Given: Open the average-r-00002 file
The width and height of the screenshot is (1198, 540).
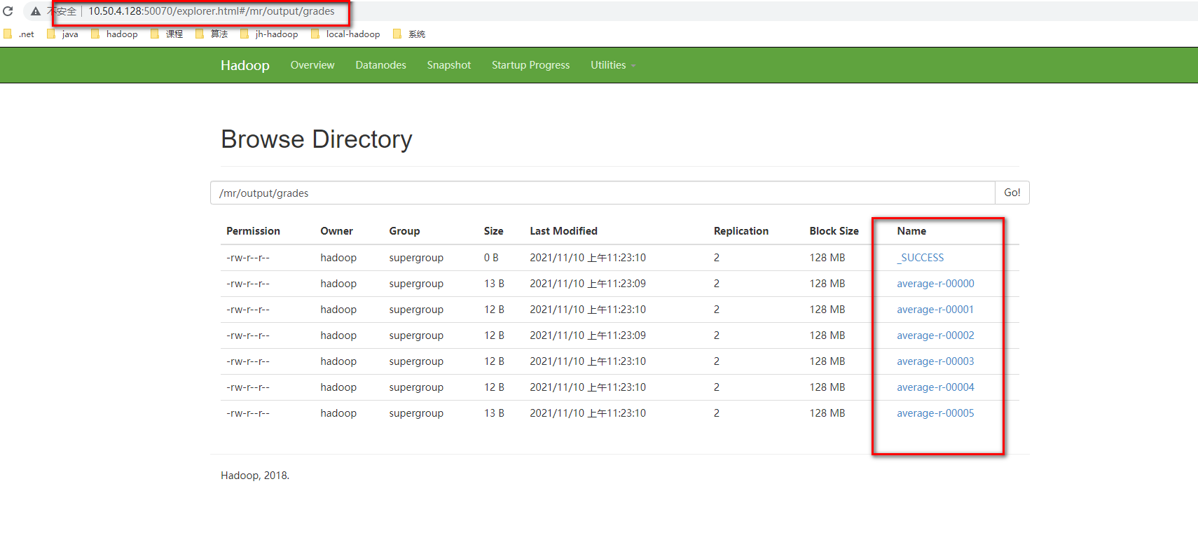Looking at the screenshot, I should click(x=935, y=335).
